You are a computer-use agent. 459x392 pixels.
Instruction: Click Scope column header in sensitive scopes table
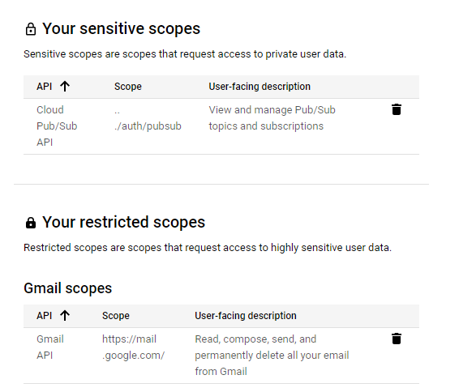tap(128, 87)
